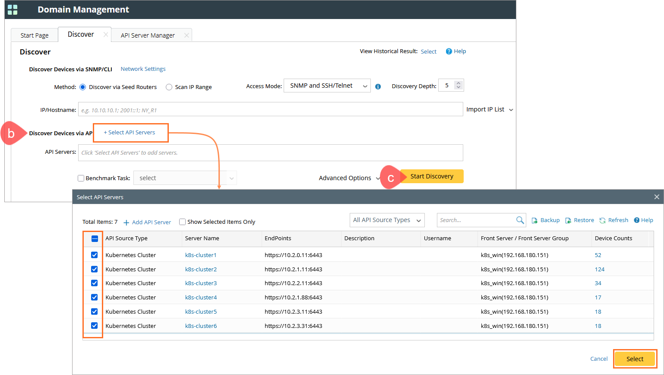Open the Access Mode dropdown
The height and width of the screenshot is (375, 664).
click(x=327, y=86)
